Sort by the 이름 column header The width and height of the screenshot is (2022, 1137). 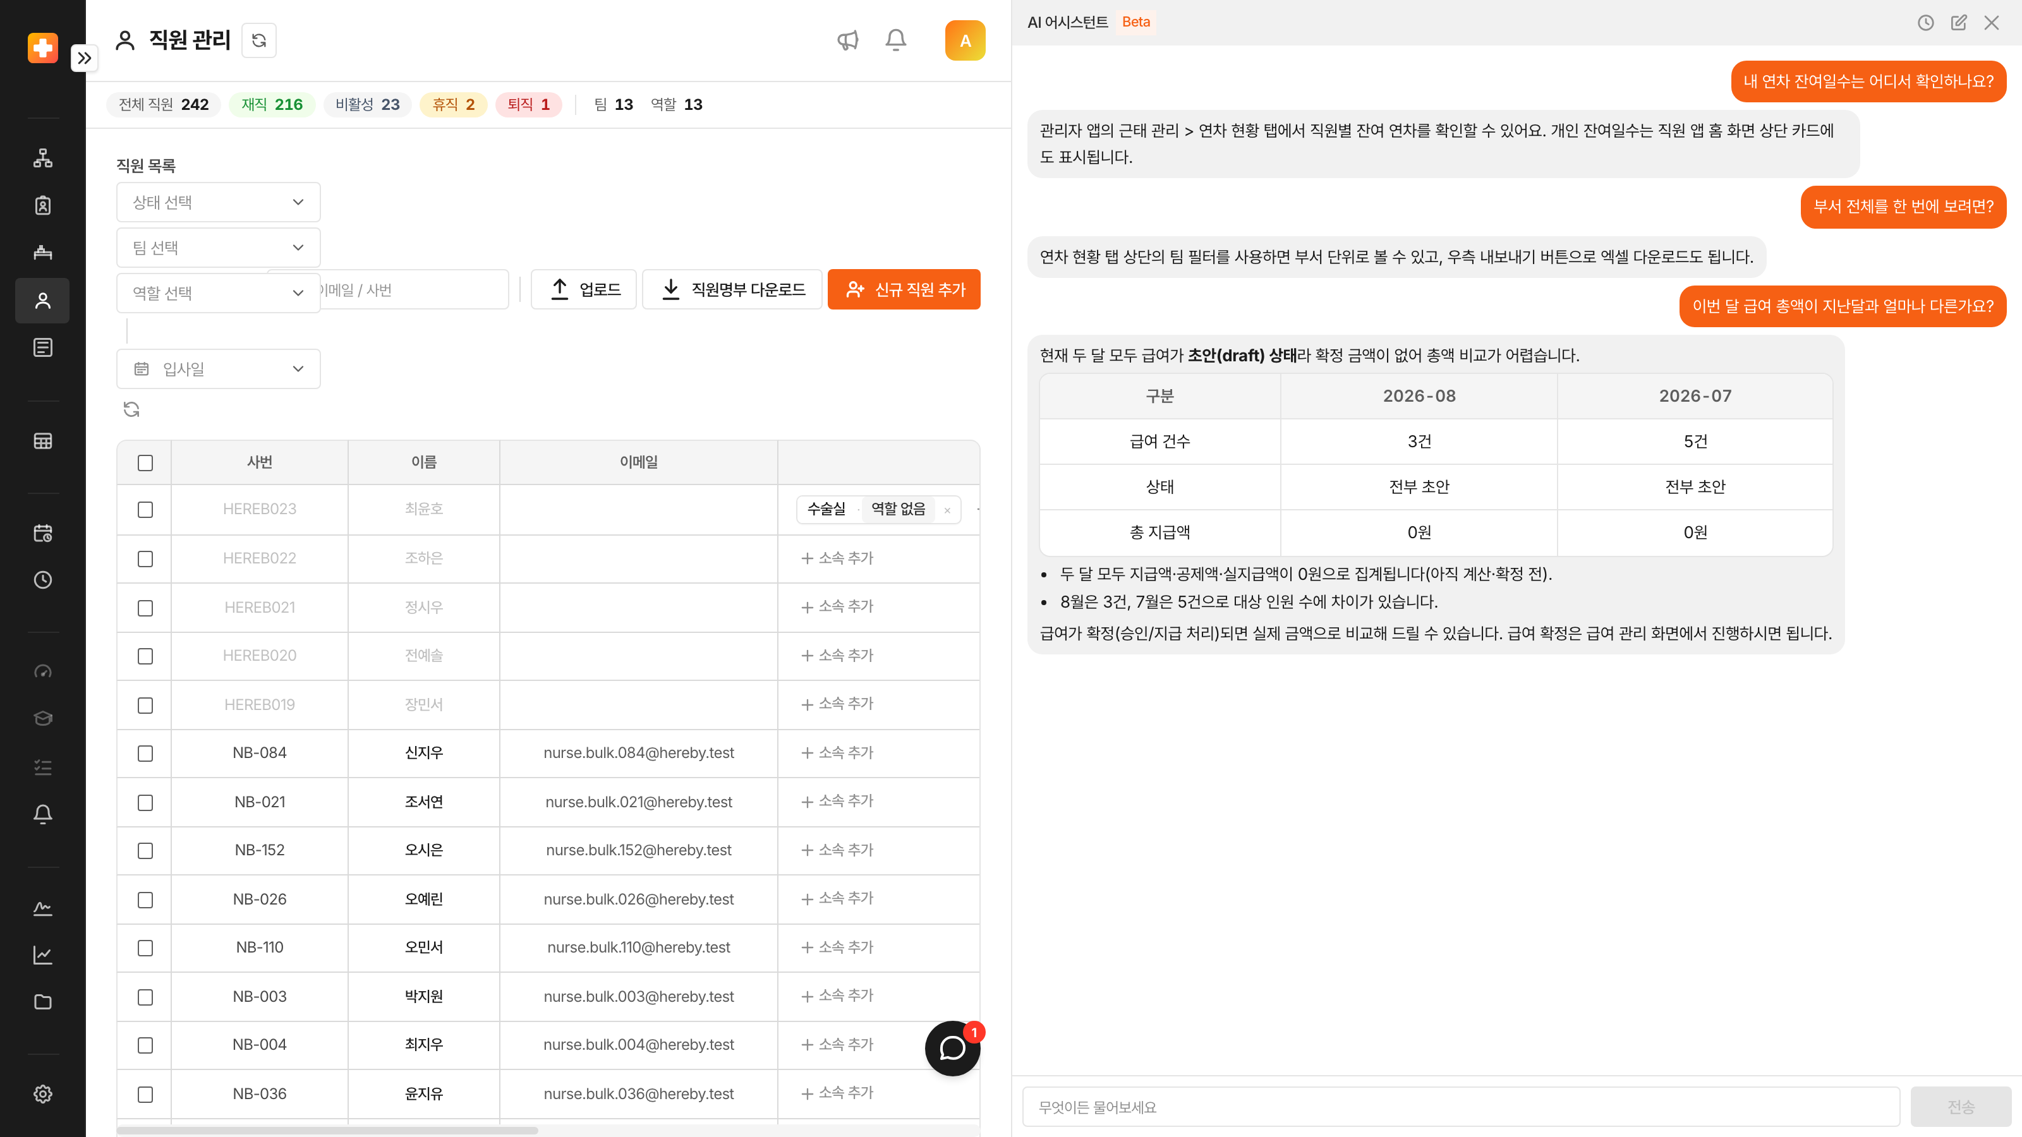pyautogui.click(x=424, y=462)
